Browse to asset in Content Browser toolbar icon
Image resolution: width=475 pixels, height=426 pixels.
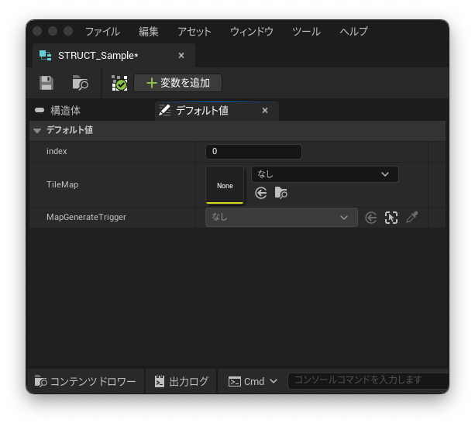click(x=81, y=83)
